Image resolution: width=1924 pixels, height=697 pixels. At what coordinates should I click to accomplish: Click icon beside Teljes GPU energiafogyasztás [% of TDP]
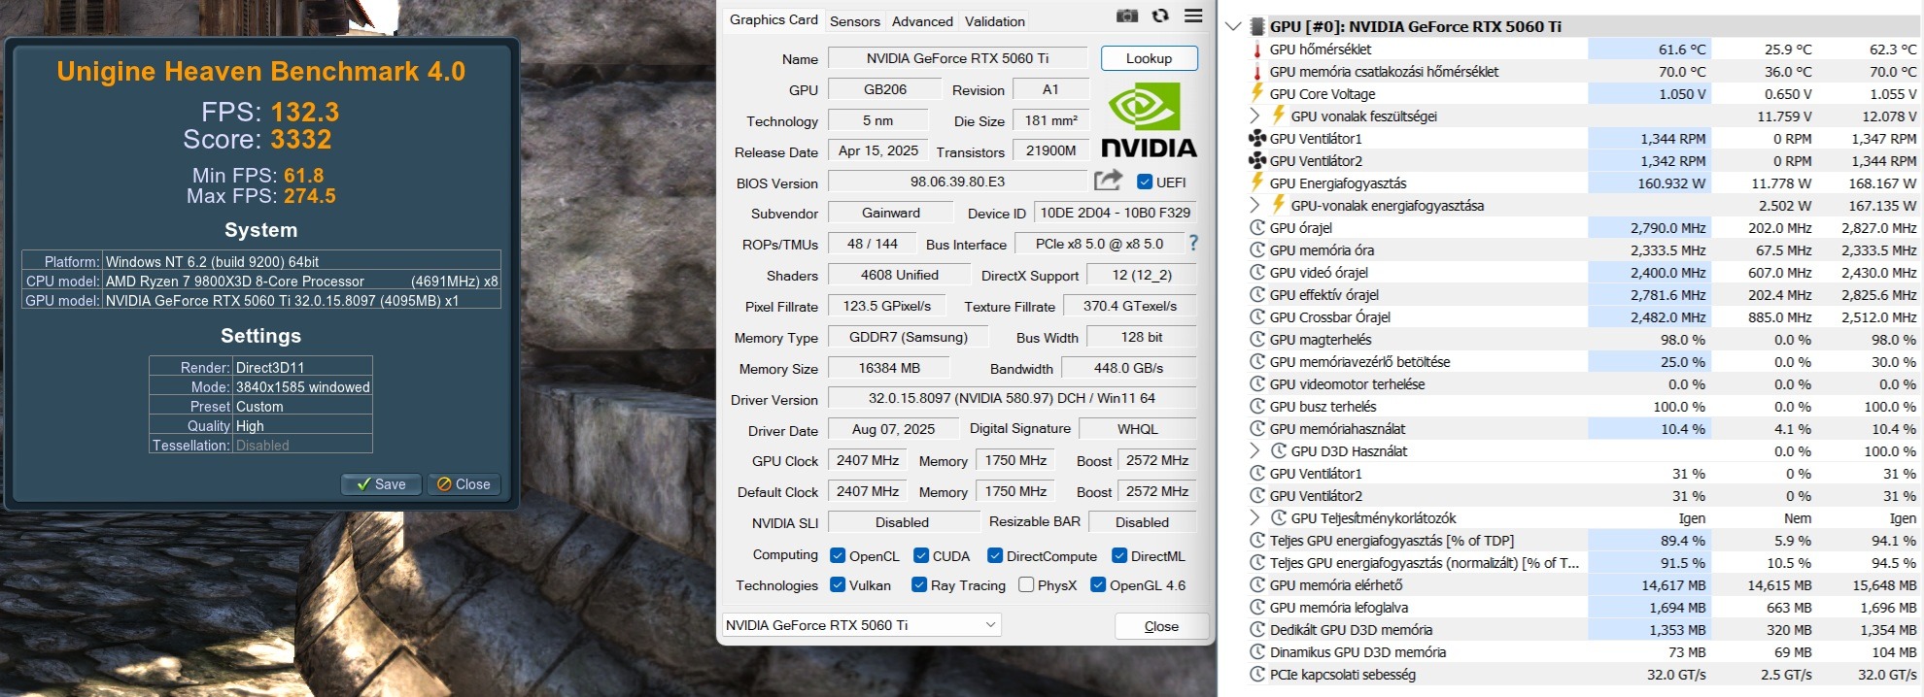pyautogui.click(x=1257, y=541)
